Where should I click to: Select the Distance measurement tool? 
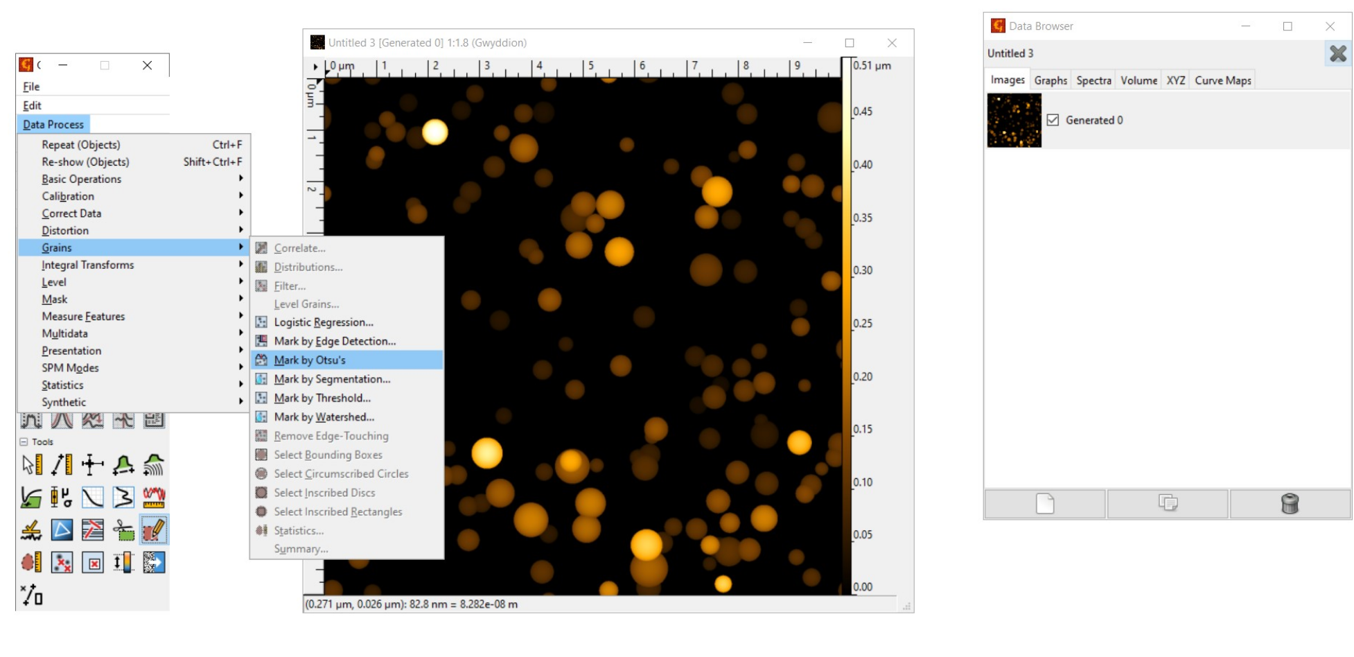coord(62,464)
